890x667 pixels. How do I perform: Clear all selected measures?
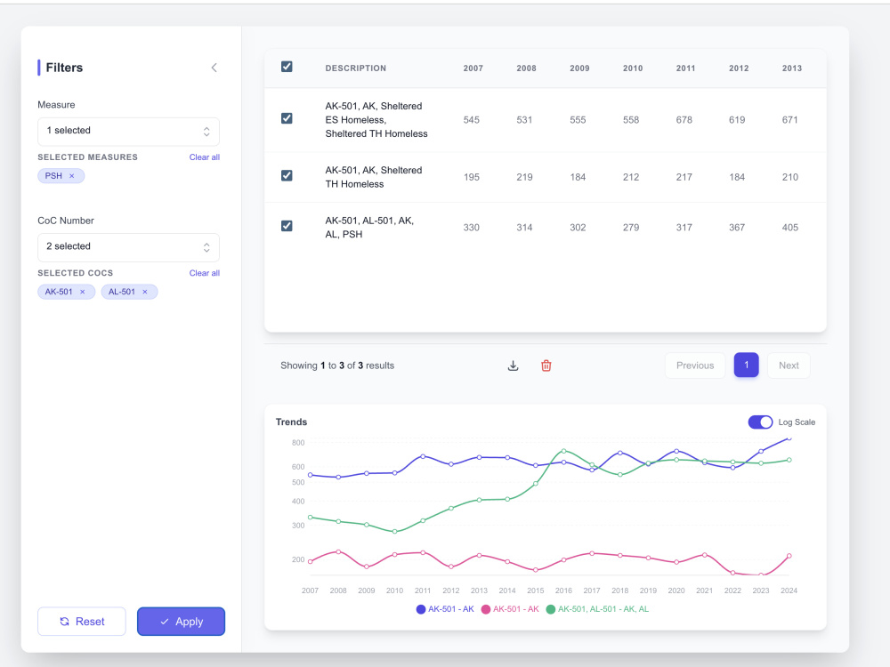tap(205, 157)
